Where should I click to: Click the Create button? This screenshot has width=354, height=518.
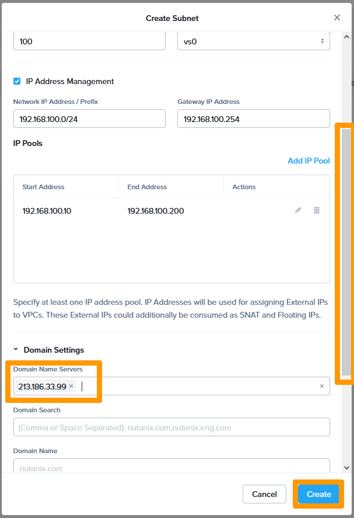pyautogui.click(x=318, y=493)
